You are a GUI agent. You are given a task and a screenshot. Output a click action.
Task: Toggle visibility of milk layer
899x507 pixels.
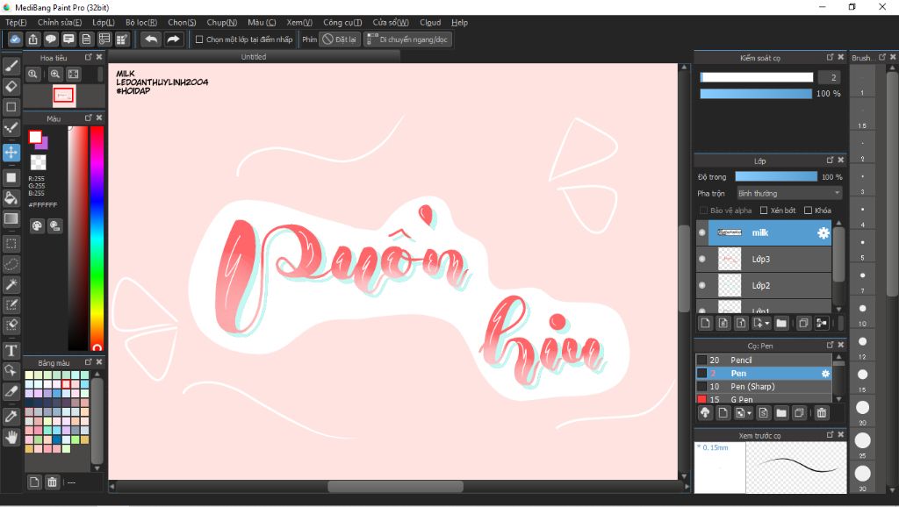702,232
